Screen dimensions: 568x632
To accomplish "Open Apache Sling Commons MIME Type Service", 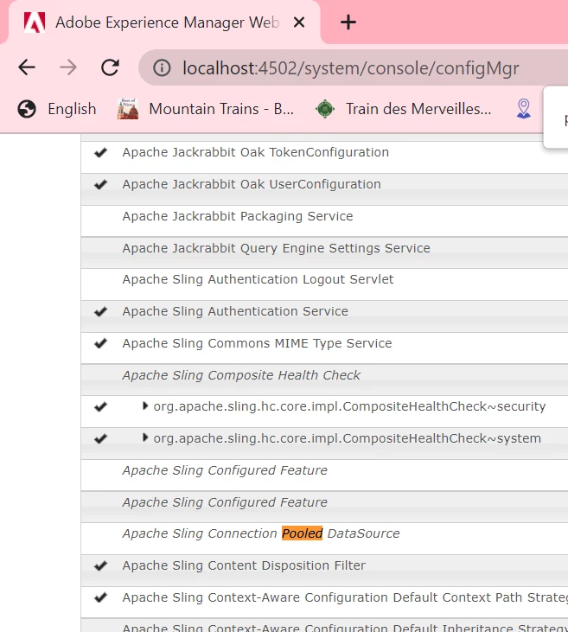I will click(257, 343).
